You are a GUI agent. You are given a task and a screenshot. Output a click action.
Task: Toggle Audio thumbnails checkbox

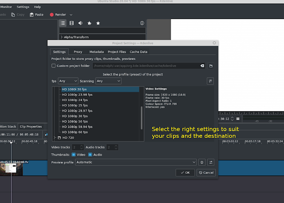90,155
